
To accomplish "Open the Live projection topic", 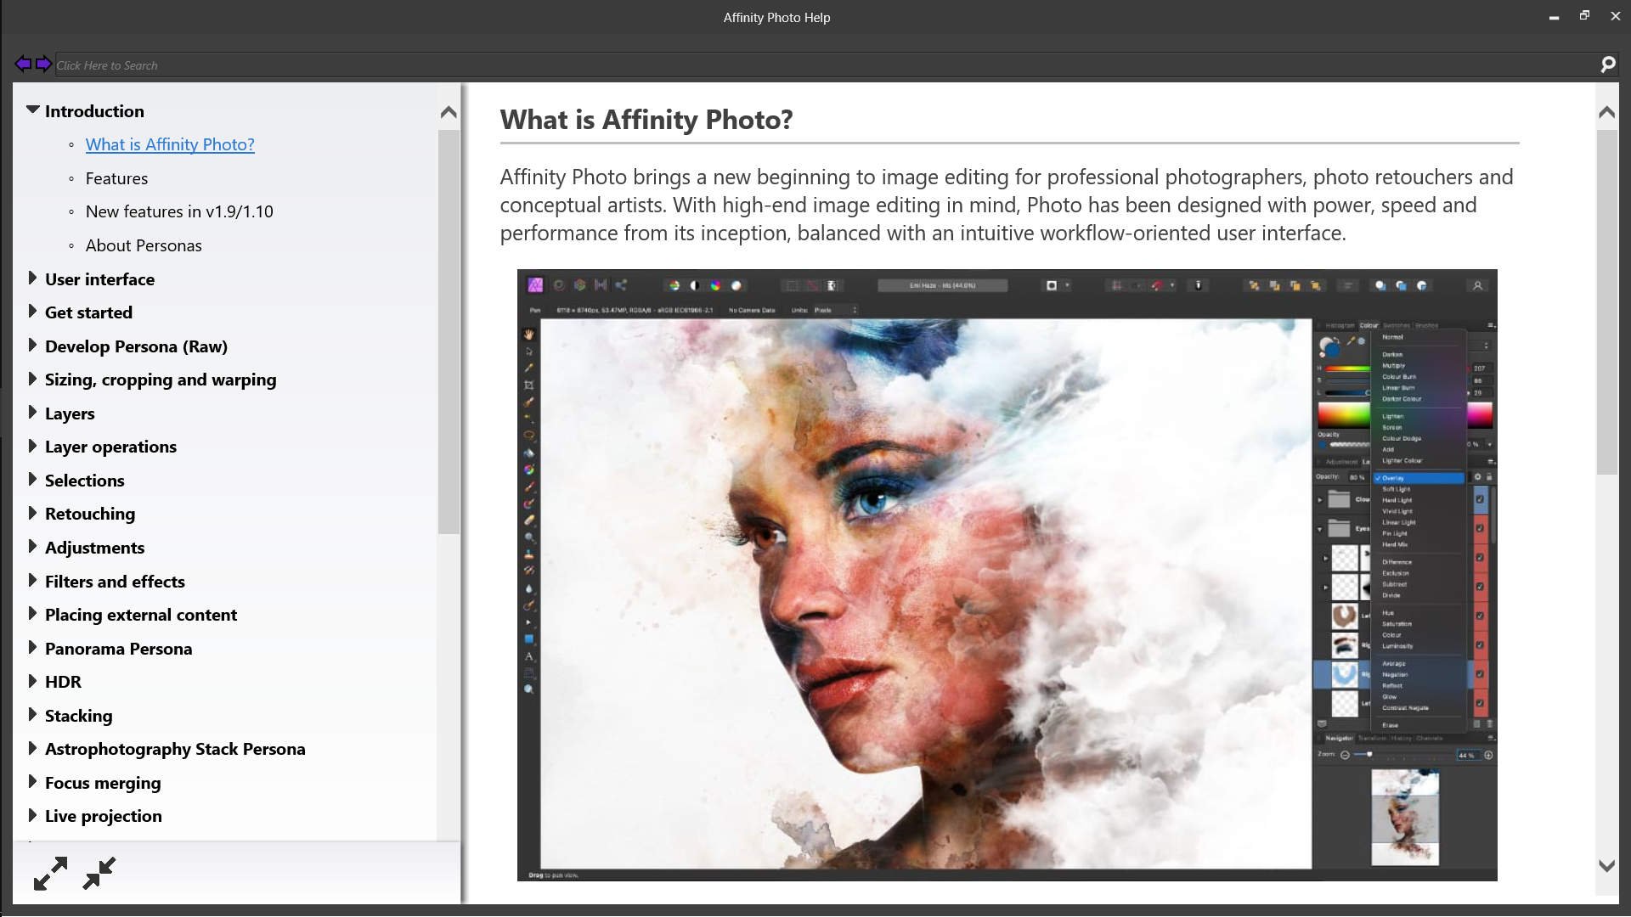I will tap(103, 816).
